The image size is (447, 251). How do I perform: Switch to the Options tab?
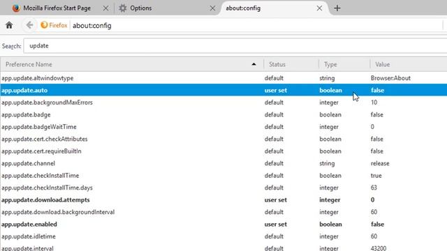click(167, 8)
